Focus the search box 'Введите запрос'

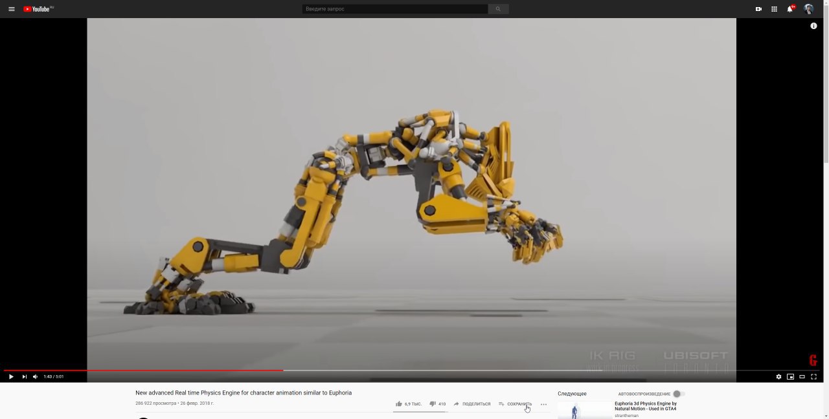pyautogui.click(x=395, y=9)
